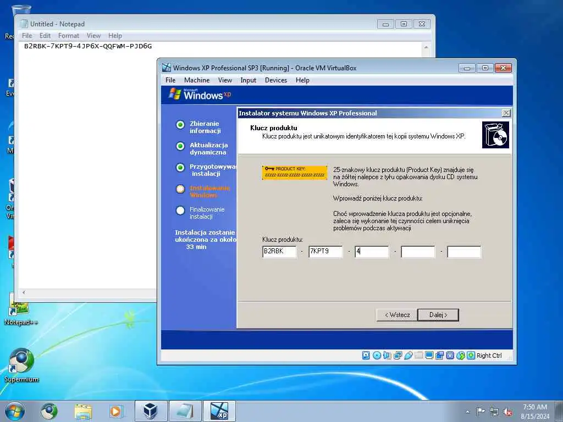The image size is (563, 422).
Task: Close the VirtualBox window
Action: coord(504,68)
